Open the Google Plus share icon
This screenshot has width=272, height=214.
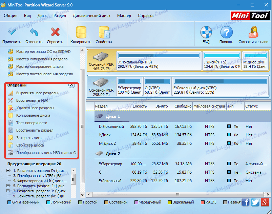(x=265, y=202)
